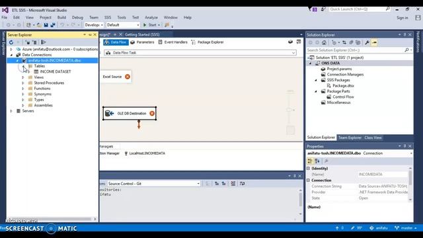
Task: Click Solution Explorer Home icon
Action: click(x=324, y=42)
